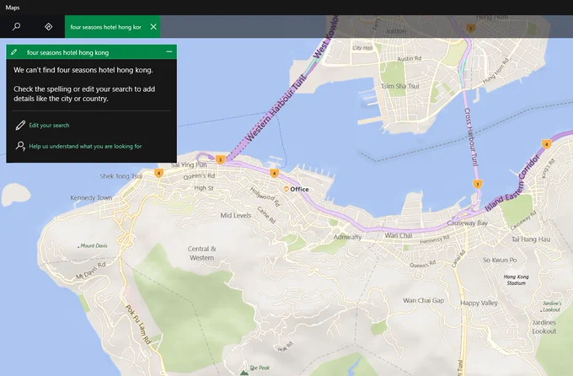The image size is (573, 376).
Task: Click the Tsim Sha Tsui label
Action: coord(399,86)
